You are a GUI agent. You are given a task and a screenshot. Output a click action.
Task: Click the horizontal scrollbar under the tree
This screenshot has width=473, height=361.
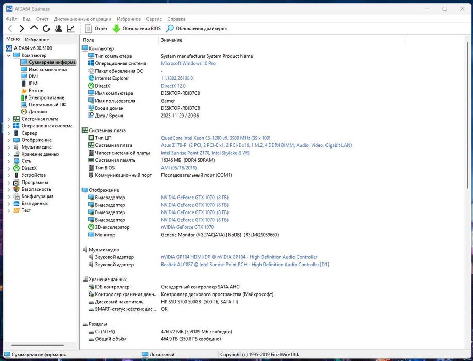tap(38, 345)
